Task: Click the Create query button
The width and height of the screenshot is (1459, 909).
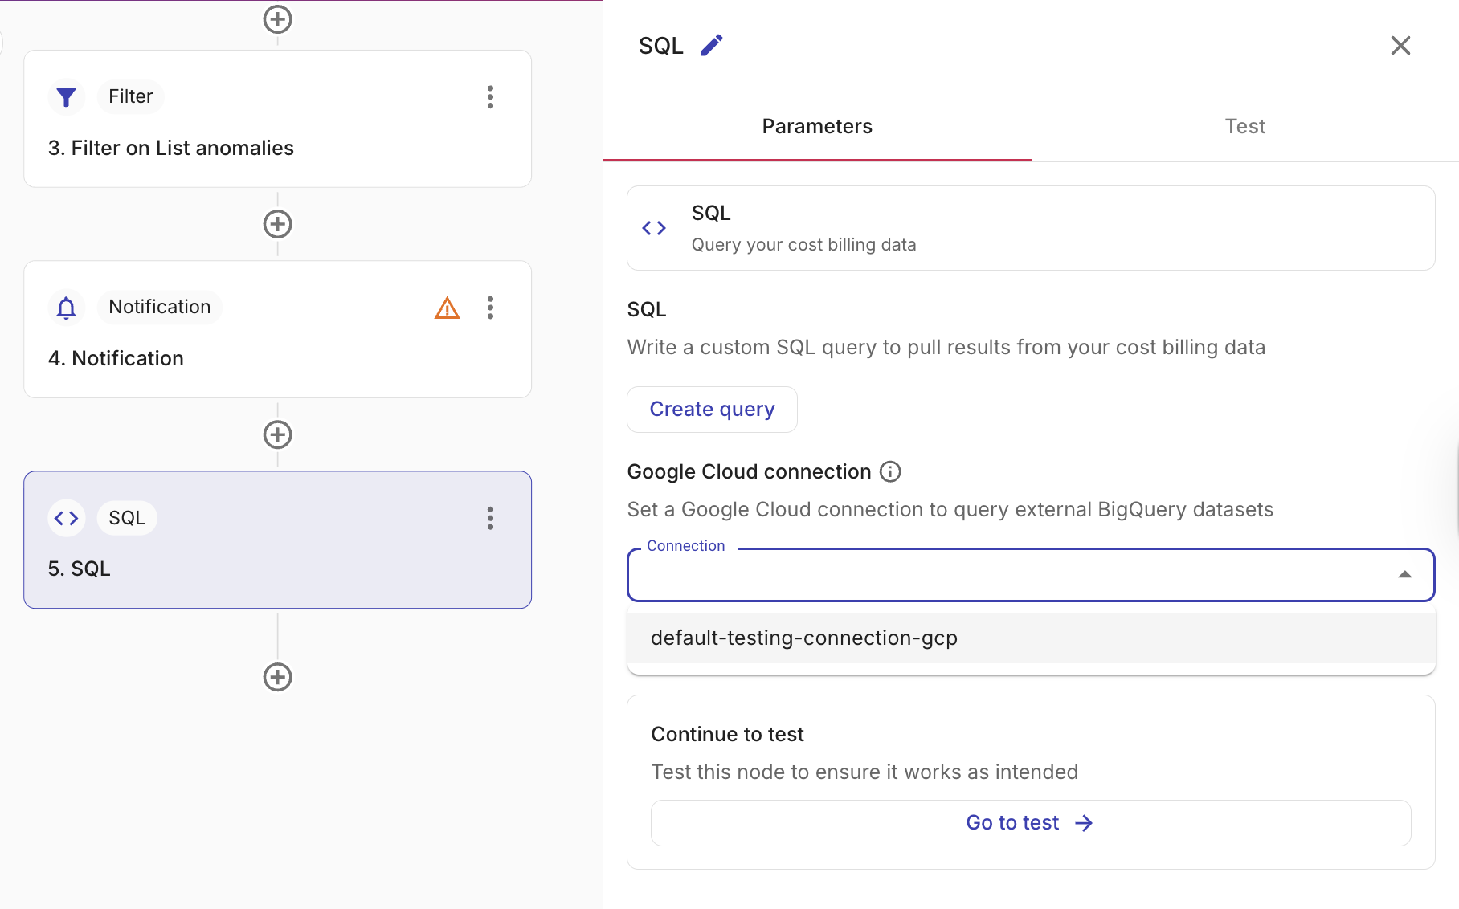Action: 712,409
